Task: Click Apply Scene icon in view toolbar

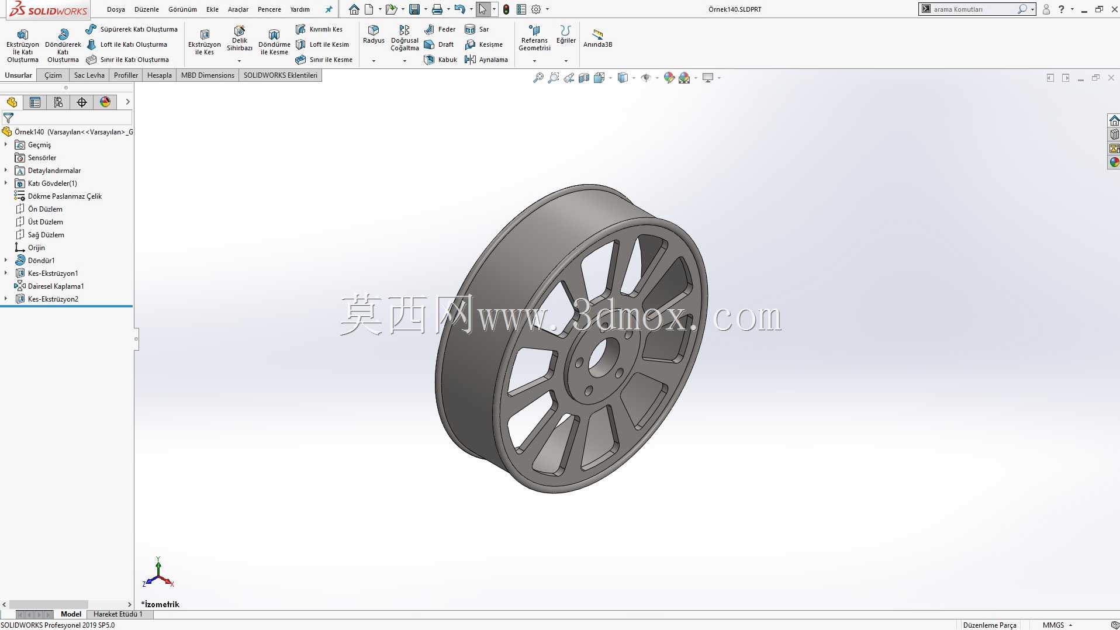Action: 685,78
